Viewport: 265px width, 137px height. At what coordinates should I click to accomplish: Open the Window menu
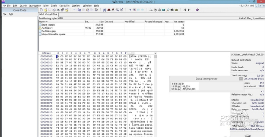coord(87,6)
